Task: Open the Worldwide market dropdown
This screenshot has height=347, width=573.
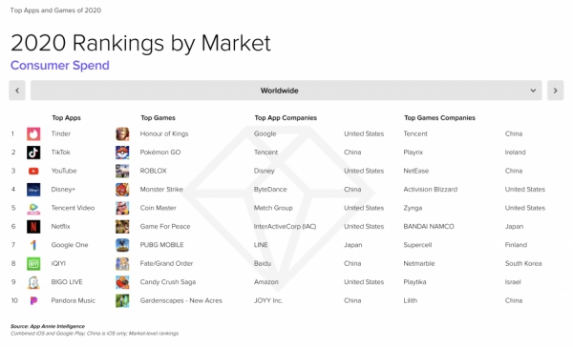Action: (286, 91)
